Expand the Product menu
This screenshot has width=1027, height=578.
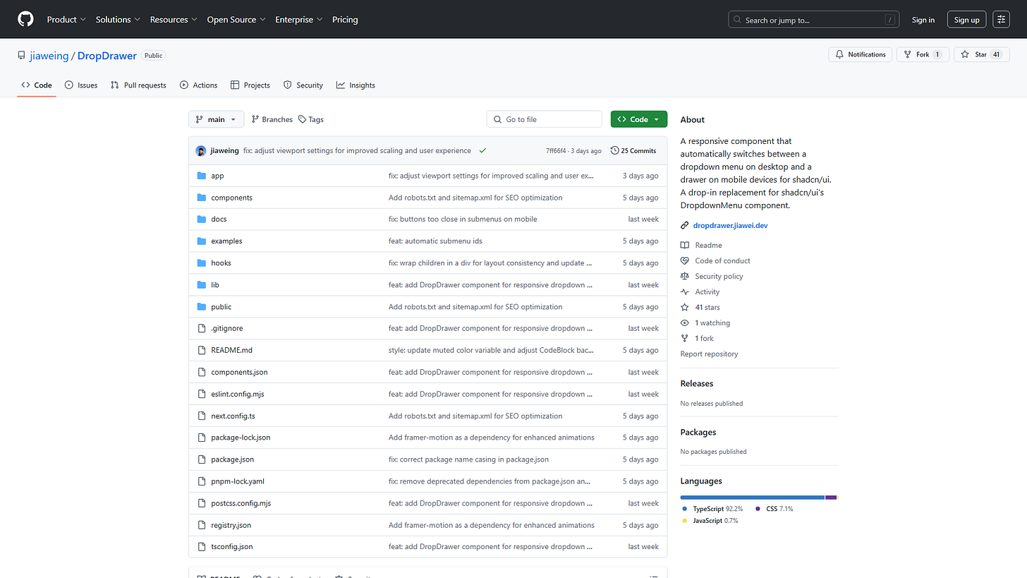pyautogui.click(x=66, y=20)
